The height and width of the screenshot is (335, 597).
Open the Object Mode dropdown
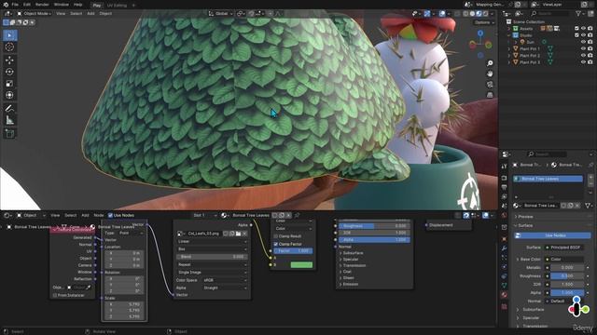pos(35,14)
